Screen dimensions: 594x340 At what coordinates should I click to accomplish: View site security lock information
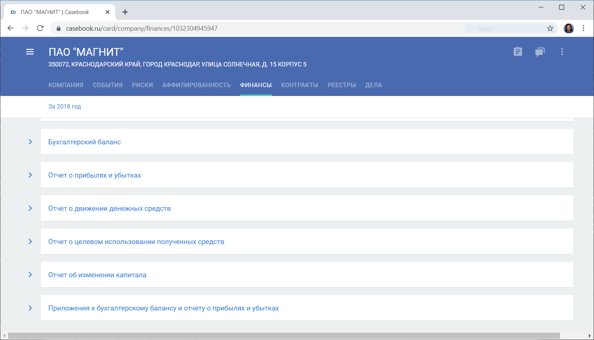coord(58,28)
